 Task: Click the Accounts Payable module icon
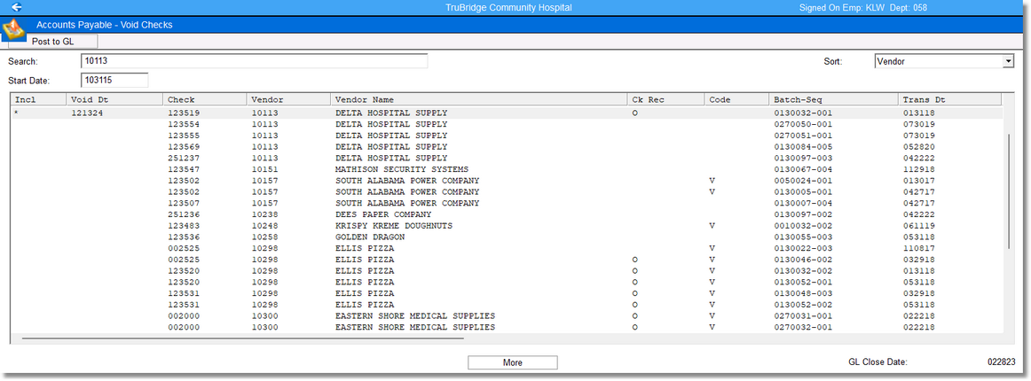coord(14,31)
